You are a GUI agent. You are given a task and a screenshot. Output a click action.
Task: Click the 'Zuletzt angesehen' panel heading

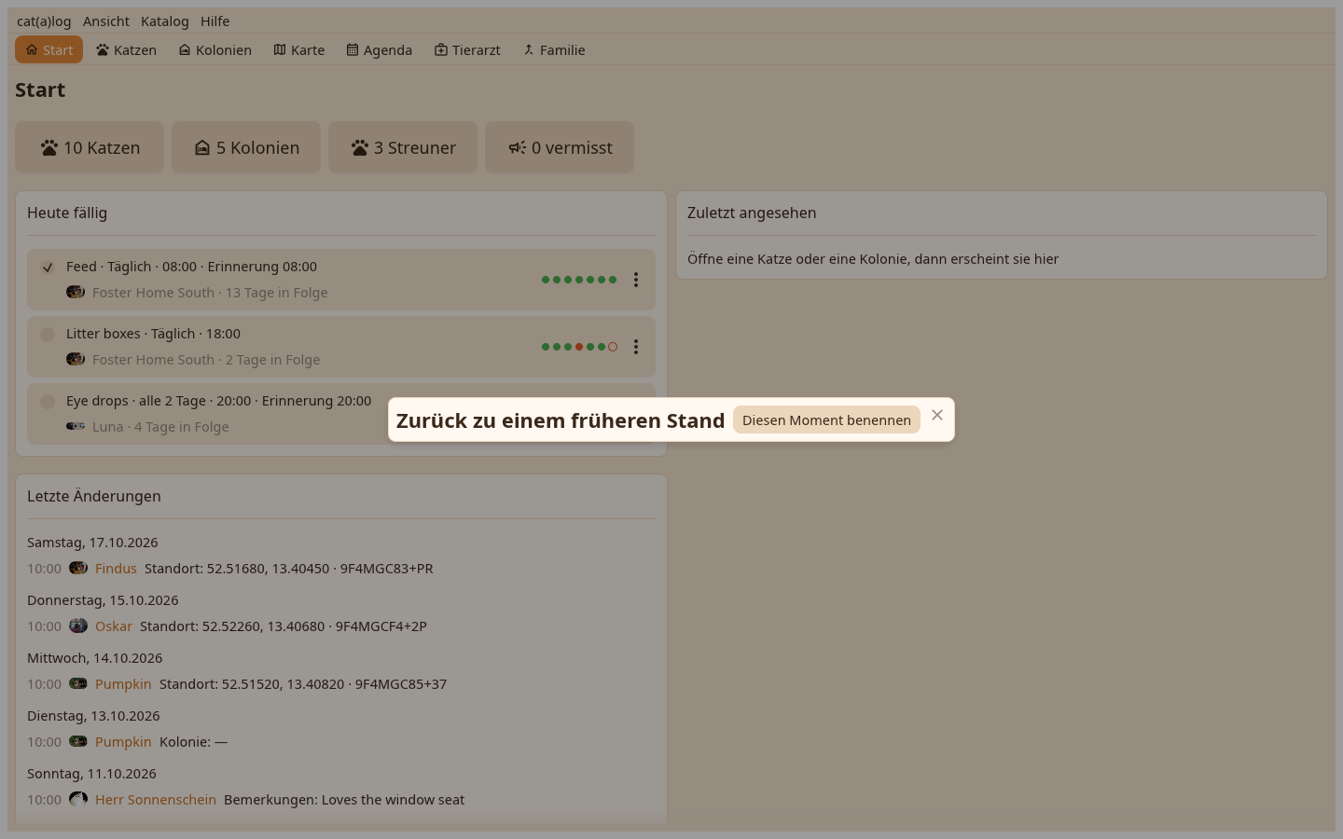(752, 213)
